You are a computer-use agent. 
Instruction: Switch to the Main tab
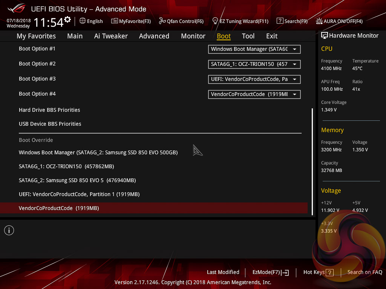(x=75, y=36)
